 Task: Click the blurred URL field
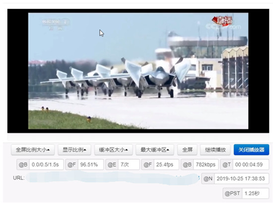tap(113, 178)
